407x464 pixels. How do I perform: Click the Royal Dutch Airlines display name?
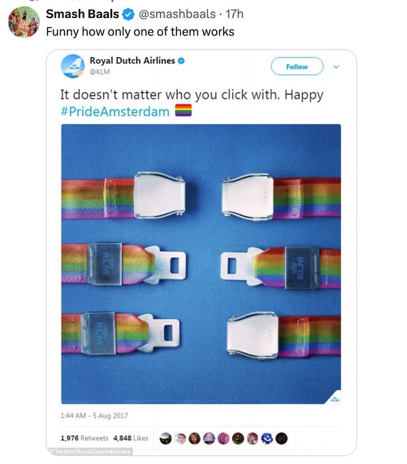132,60
